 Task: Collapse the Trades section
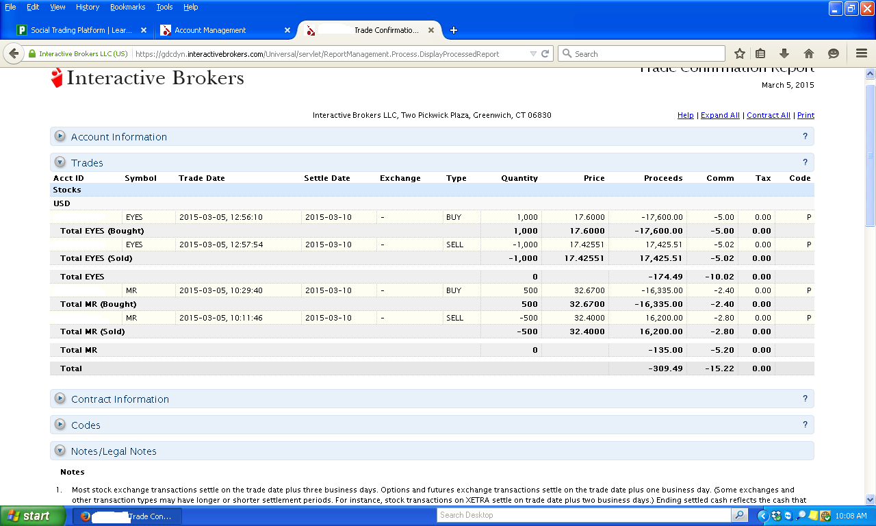coord(60,162)
